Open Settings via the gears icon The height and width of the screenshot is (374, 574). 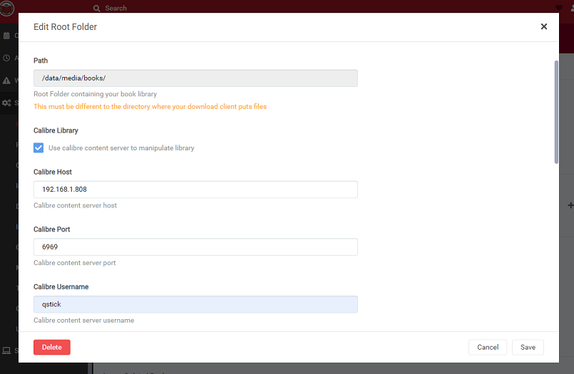tap(8, 103)
